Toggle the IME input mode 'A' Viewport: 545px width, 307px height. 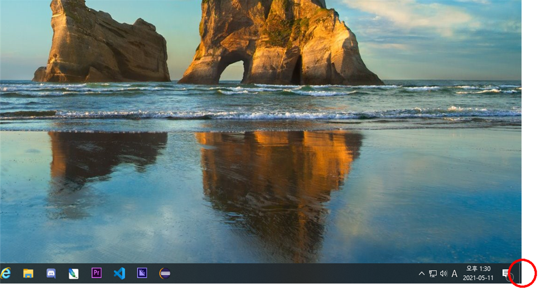[454, 274]
